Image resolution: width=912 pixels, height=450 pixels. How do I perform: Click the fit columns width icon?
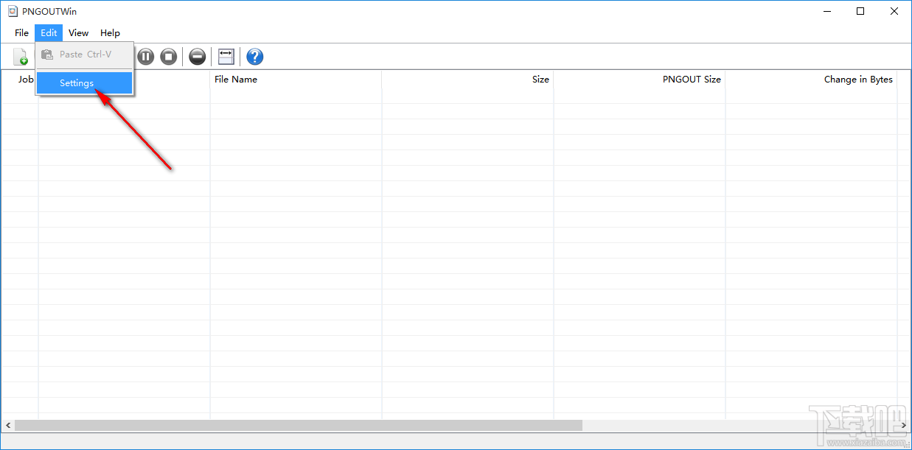[226, 57]
